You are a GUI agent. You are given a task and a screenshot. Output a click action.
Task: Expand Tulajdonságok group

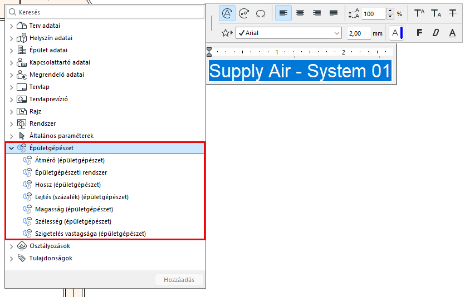click(x=11, y=259)
